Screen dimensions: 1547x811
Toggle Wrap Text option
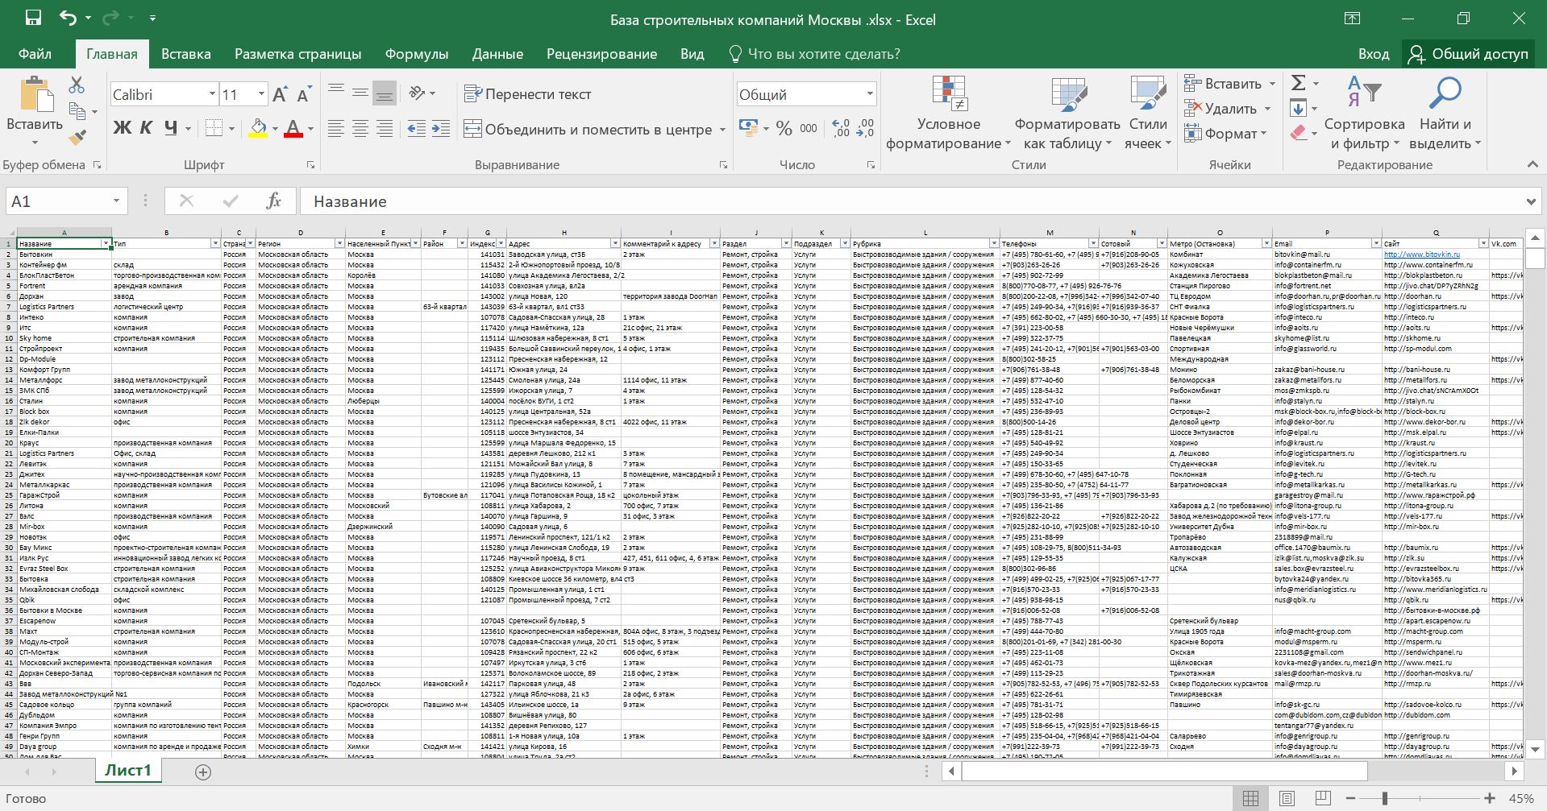[x=528, y=94]
